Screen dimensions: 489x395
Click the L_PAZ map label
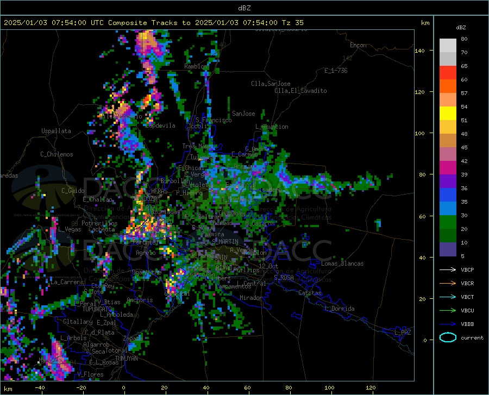[403, 333]
